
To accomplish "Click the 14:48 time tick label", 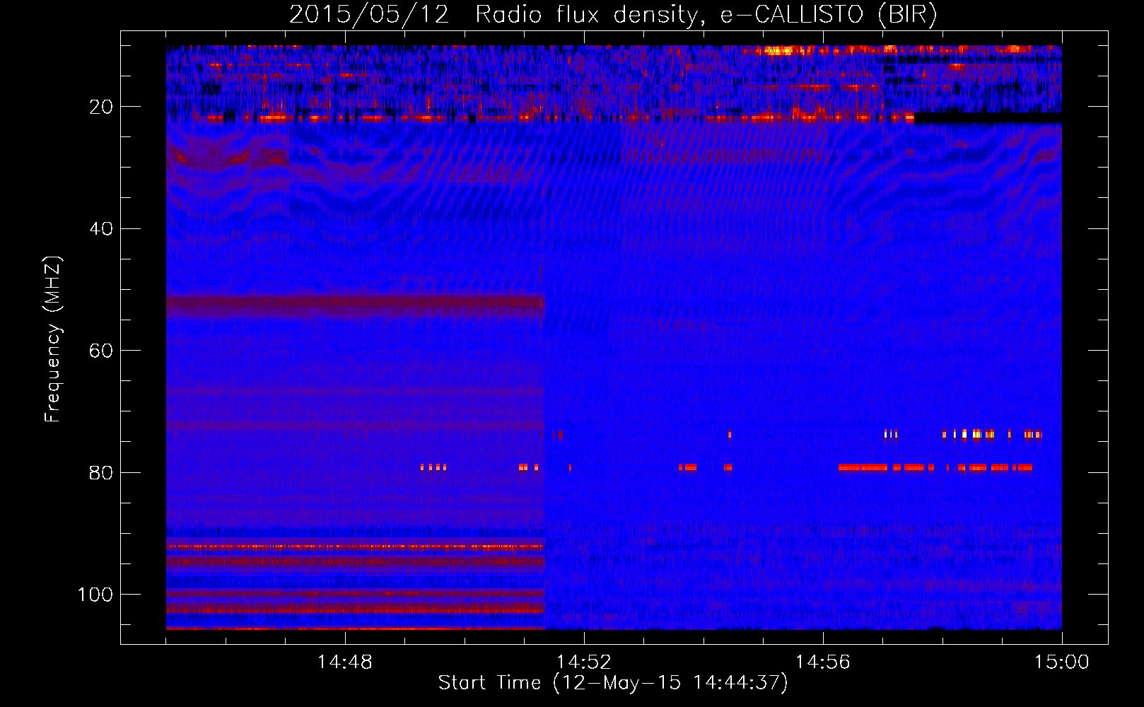I will coord(345,662).
